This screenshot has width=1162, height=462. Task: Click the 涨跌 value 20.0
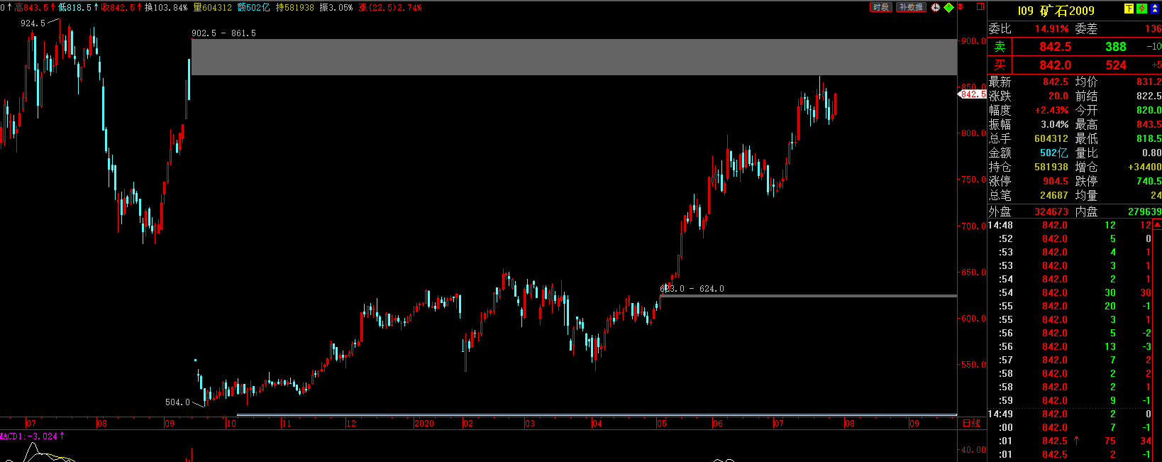(x=1058, y=97)
